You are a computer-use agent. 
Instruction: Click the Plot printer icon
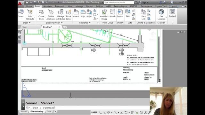coord(43,2)
